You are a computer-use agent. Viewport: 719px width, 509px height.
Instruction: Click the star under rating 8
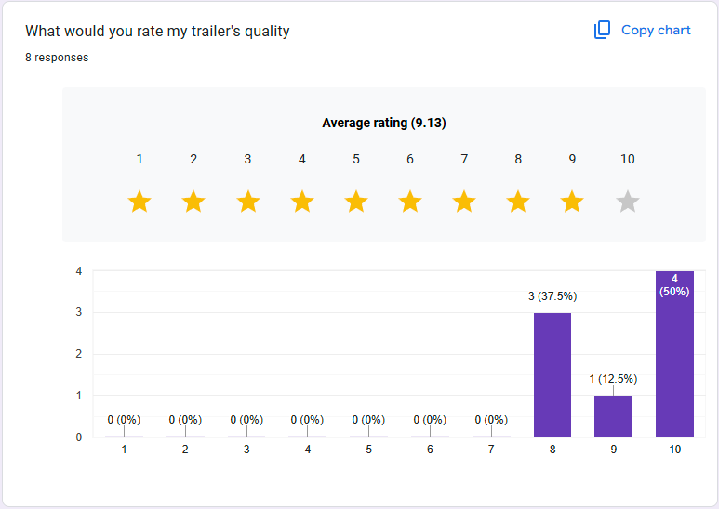pyautogui.click(x=518, y=202)
